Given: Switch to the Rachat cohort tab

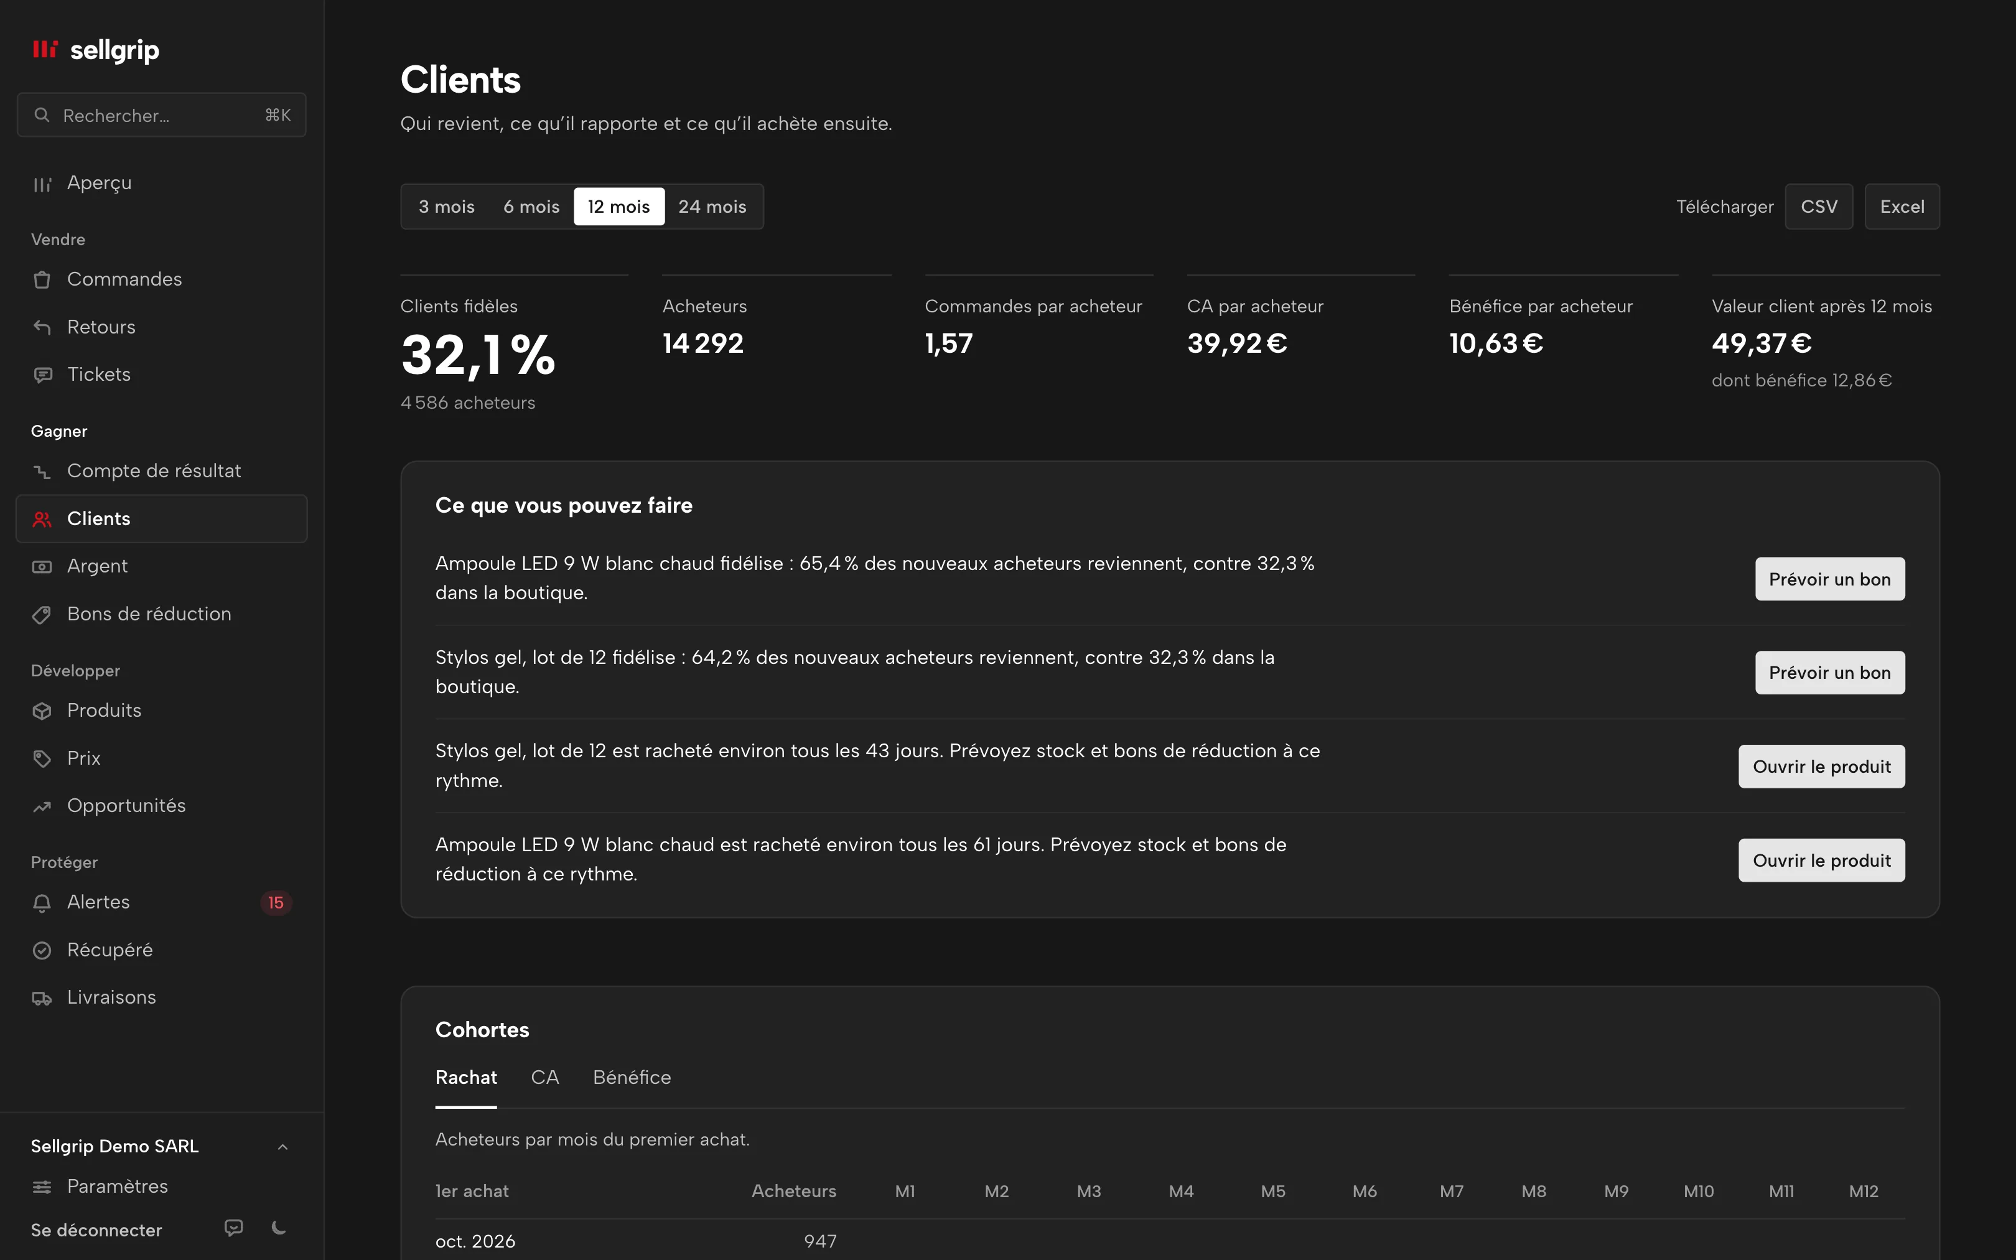Looking at the screenshot, I should click(x=465, y=1078).
